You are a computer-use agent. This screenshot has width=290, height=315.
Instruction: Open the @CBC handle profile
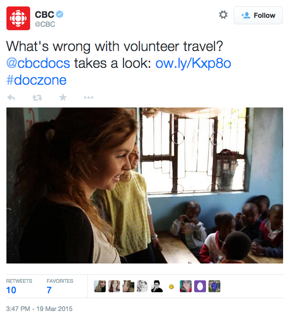point(45,24)
